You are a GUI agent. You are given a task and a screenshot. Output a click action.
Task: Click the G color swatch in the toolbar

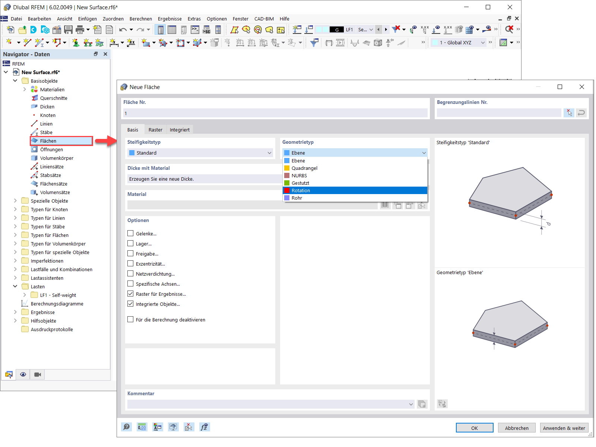pyautogui.click(x=337, y=29)
